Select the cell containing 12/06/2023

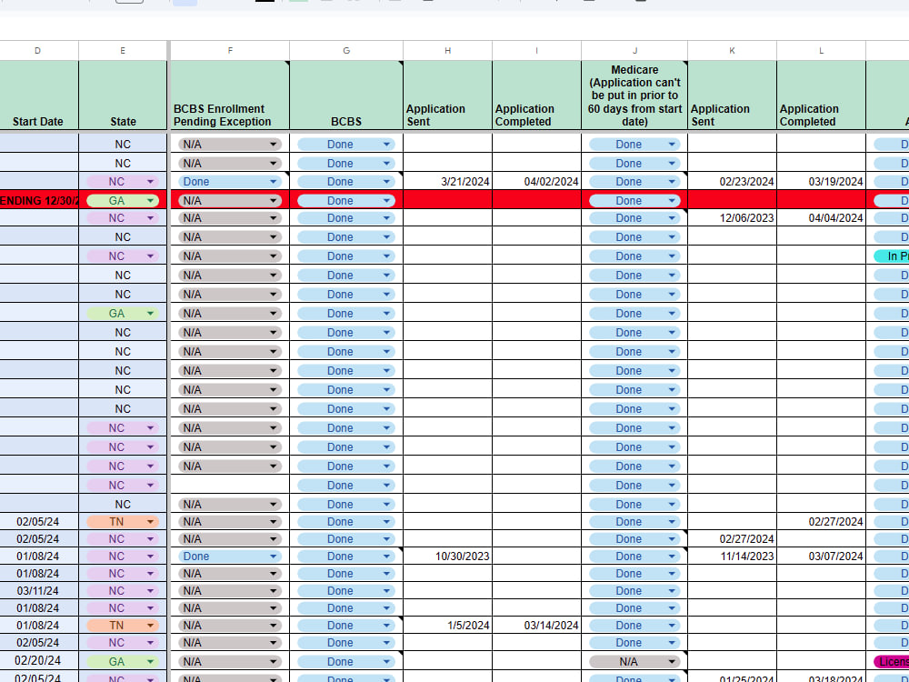(732, 218)
